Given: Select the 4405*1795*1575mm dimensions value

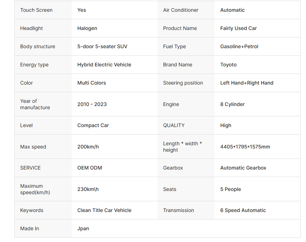Looking at the screenshot, I should 245,147.
